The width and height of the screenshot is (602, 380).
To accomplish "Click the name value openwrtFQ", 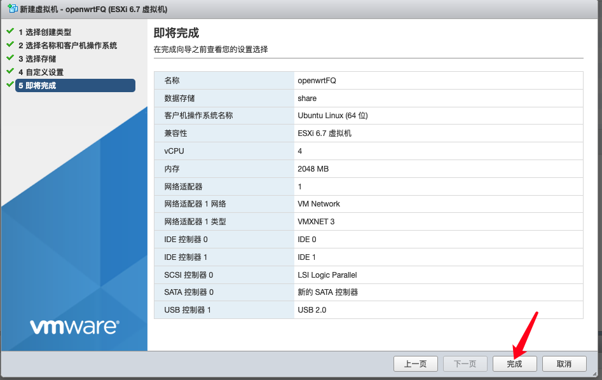I will (x=317, y=81).
